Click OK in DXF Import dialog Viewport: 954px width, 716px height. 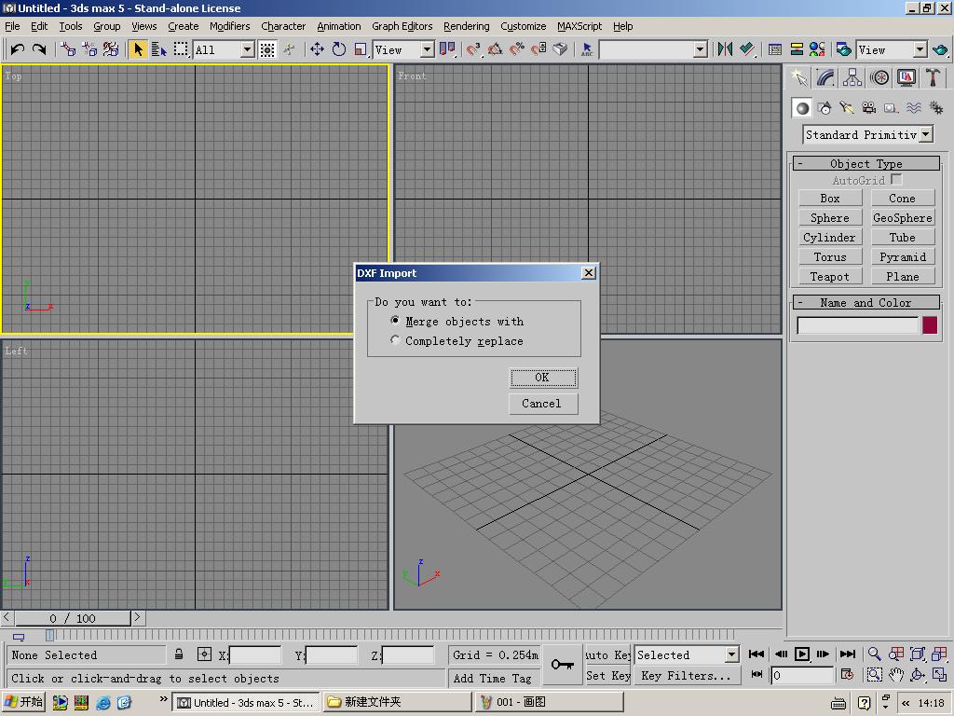point(542,378)
